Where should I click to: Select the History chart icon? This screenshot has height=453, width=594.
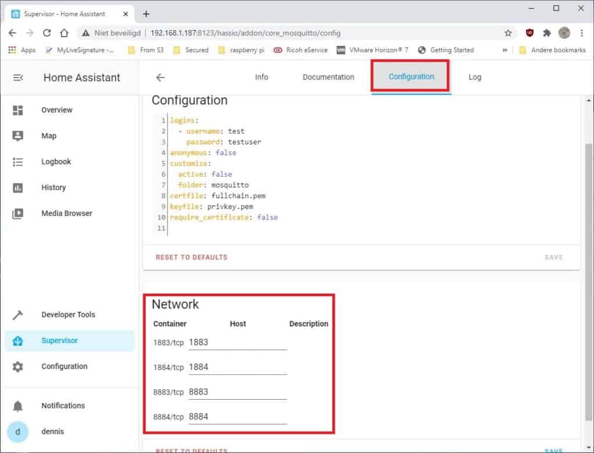[18, 188]
